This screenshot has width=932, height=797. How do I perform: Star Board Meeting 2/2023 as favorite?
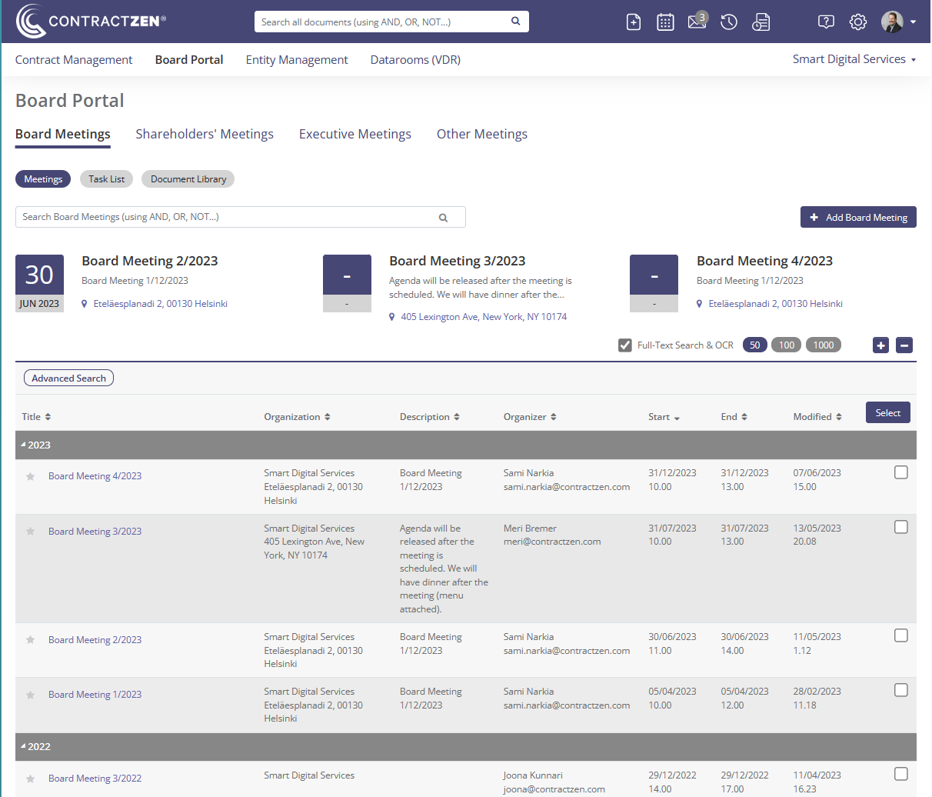(x=31, y=640)
